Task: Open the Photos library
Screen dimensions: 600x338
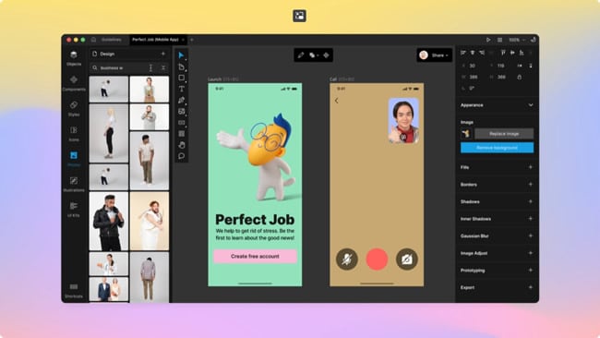Action: pos(74,159)
